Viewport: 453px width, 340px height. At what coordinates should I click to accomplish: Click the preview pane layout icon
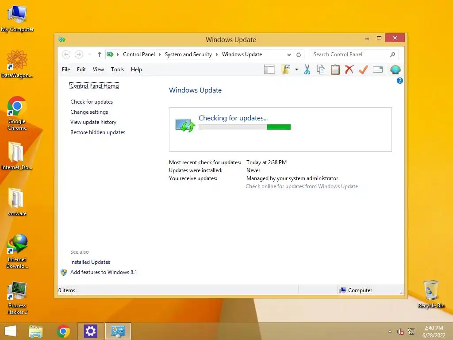[269, 70]
